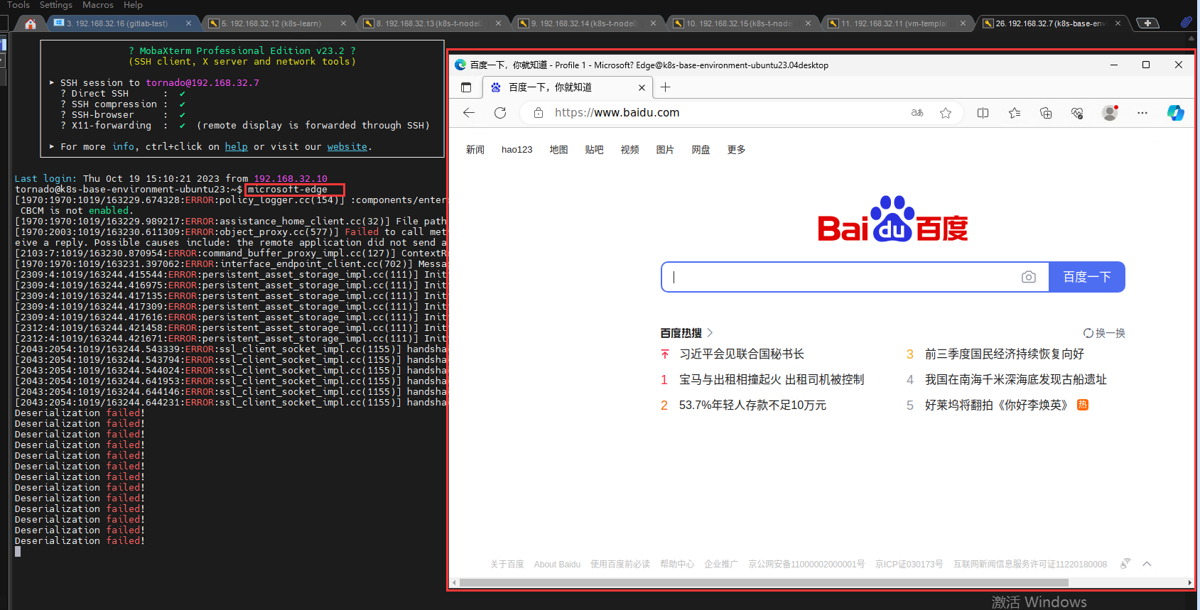This screenshot has height=610, width=1200.
Task: Open the hao123 link
Action: click(x=517, y=150)
